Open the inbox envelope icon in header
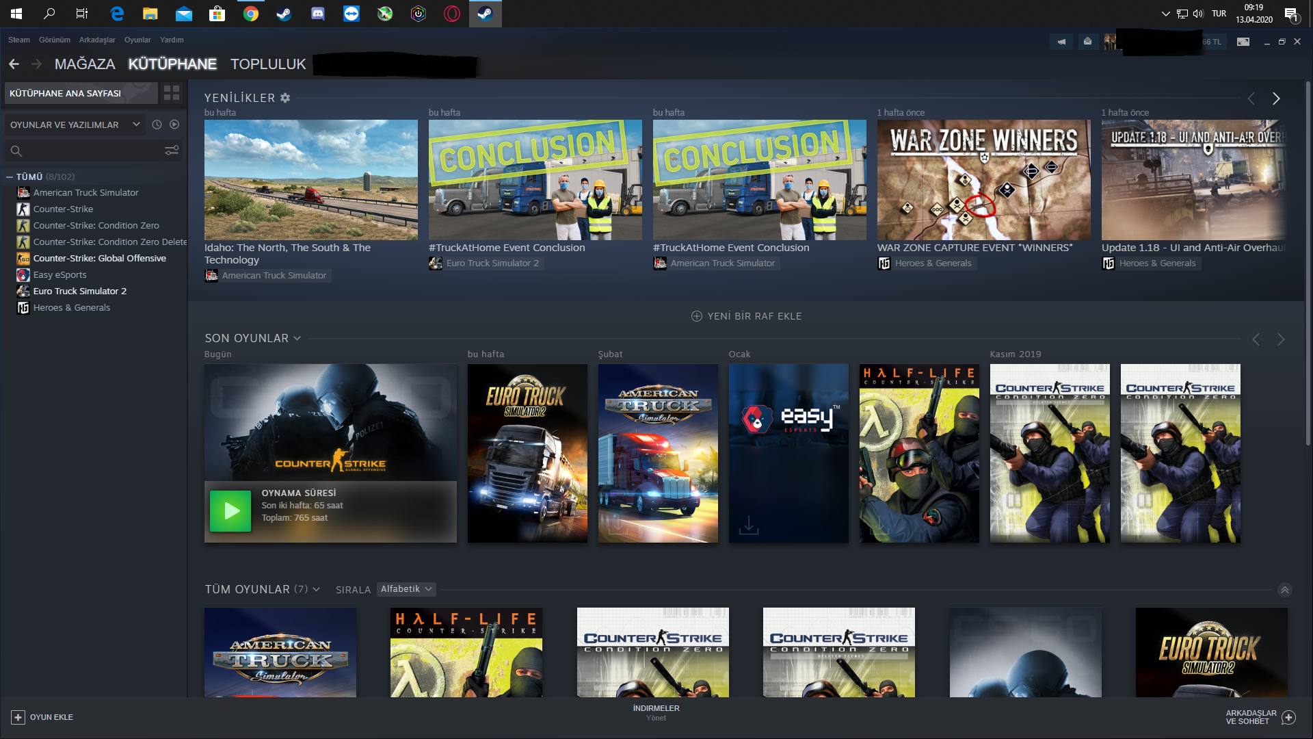 1087,42
